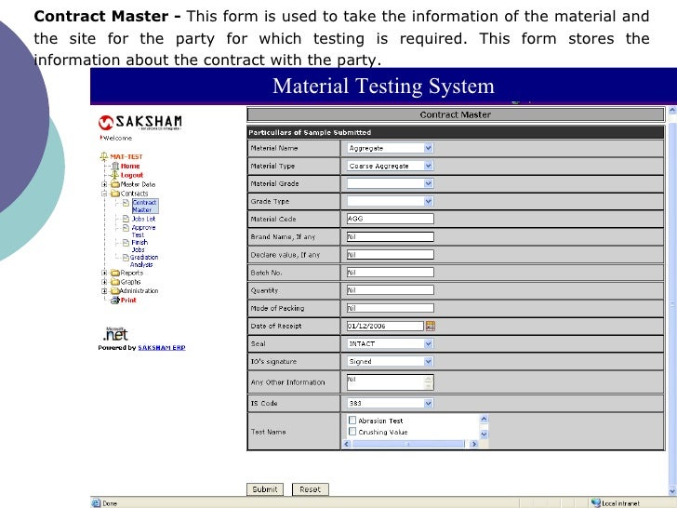Check the Abrasion Test checkbox
677x508 pixels.
point(352,421)
